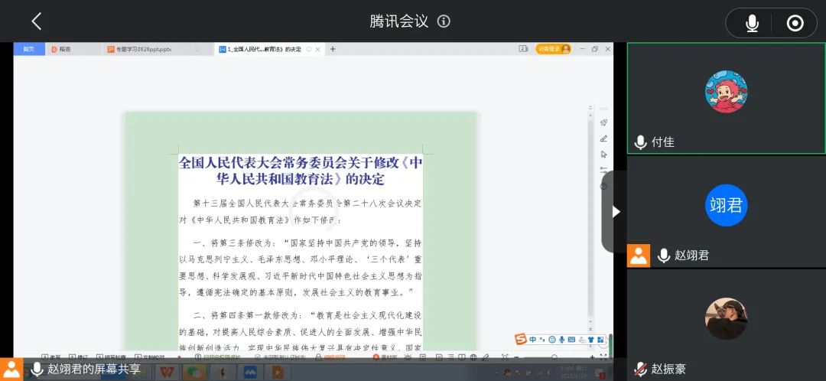The width and height of the screenshot is (826, 381).
Task: Click the record circle button at top right
Action: tap(795, 24)
